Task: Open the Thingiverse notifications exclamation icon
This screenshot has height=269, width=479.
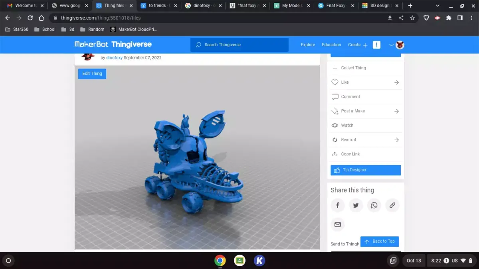Action: pos(376,45)
